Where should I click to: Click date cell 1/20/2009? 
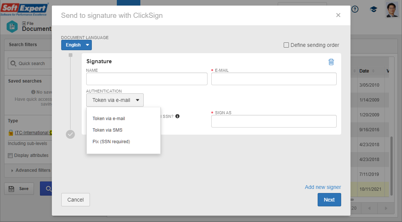pyautogui.click(x=369, y=115)
